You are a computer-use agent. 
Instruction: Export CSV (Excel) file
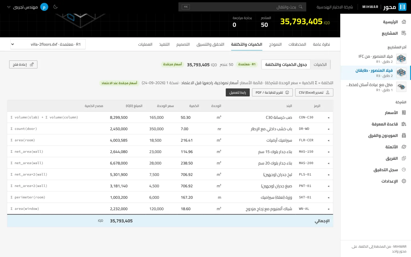[x=314, y=93]
